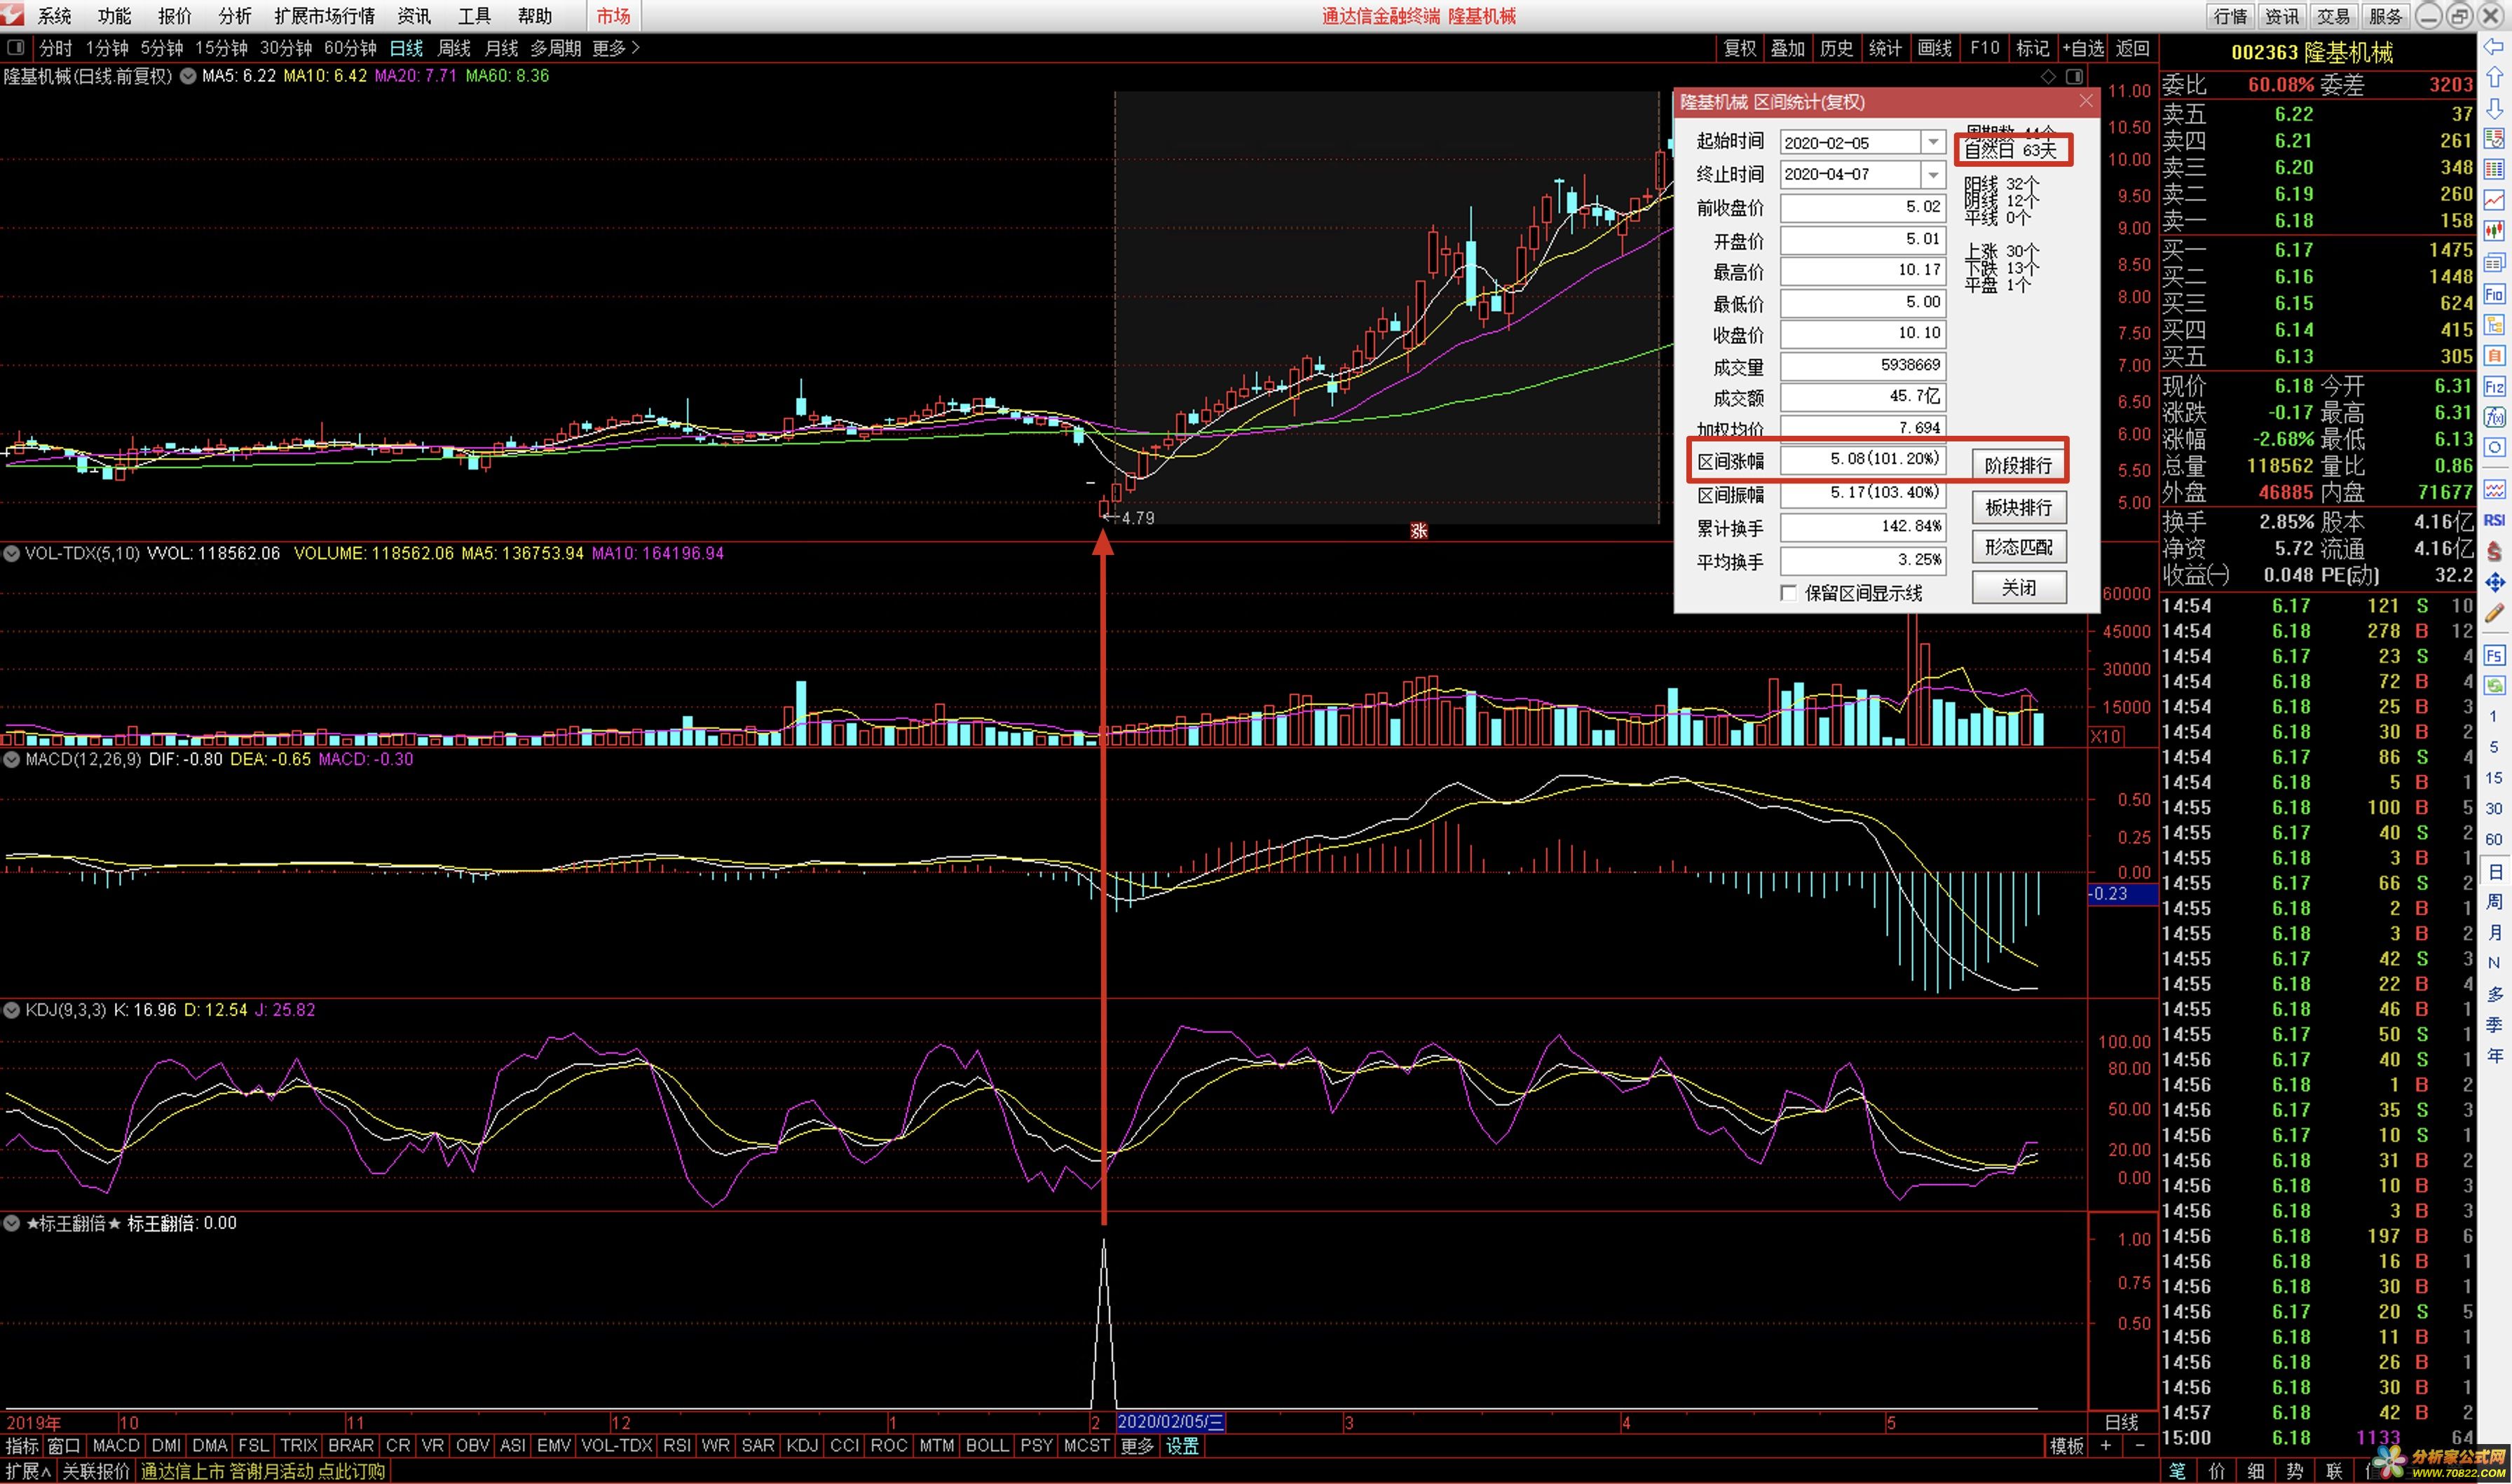The width and height of the screenshot is (2512, 1484).
Task: Click the 板块排行 button
Action: (2018, 507)
